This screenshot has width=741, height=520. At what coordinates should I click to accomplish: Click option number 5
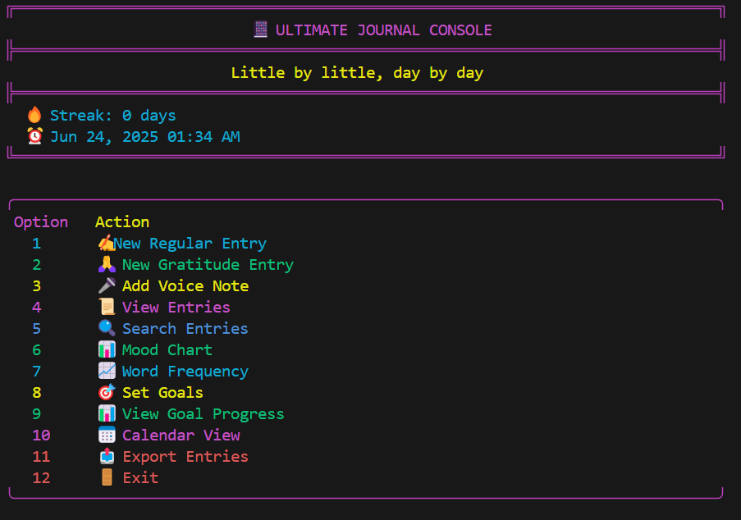point(36,329)
